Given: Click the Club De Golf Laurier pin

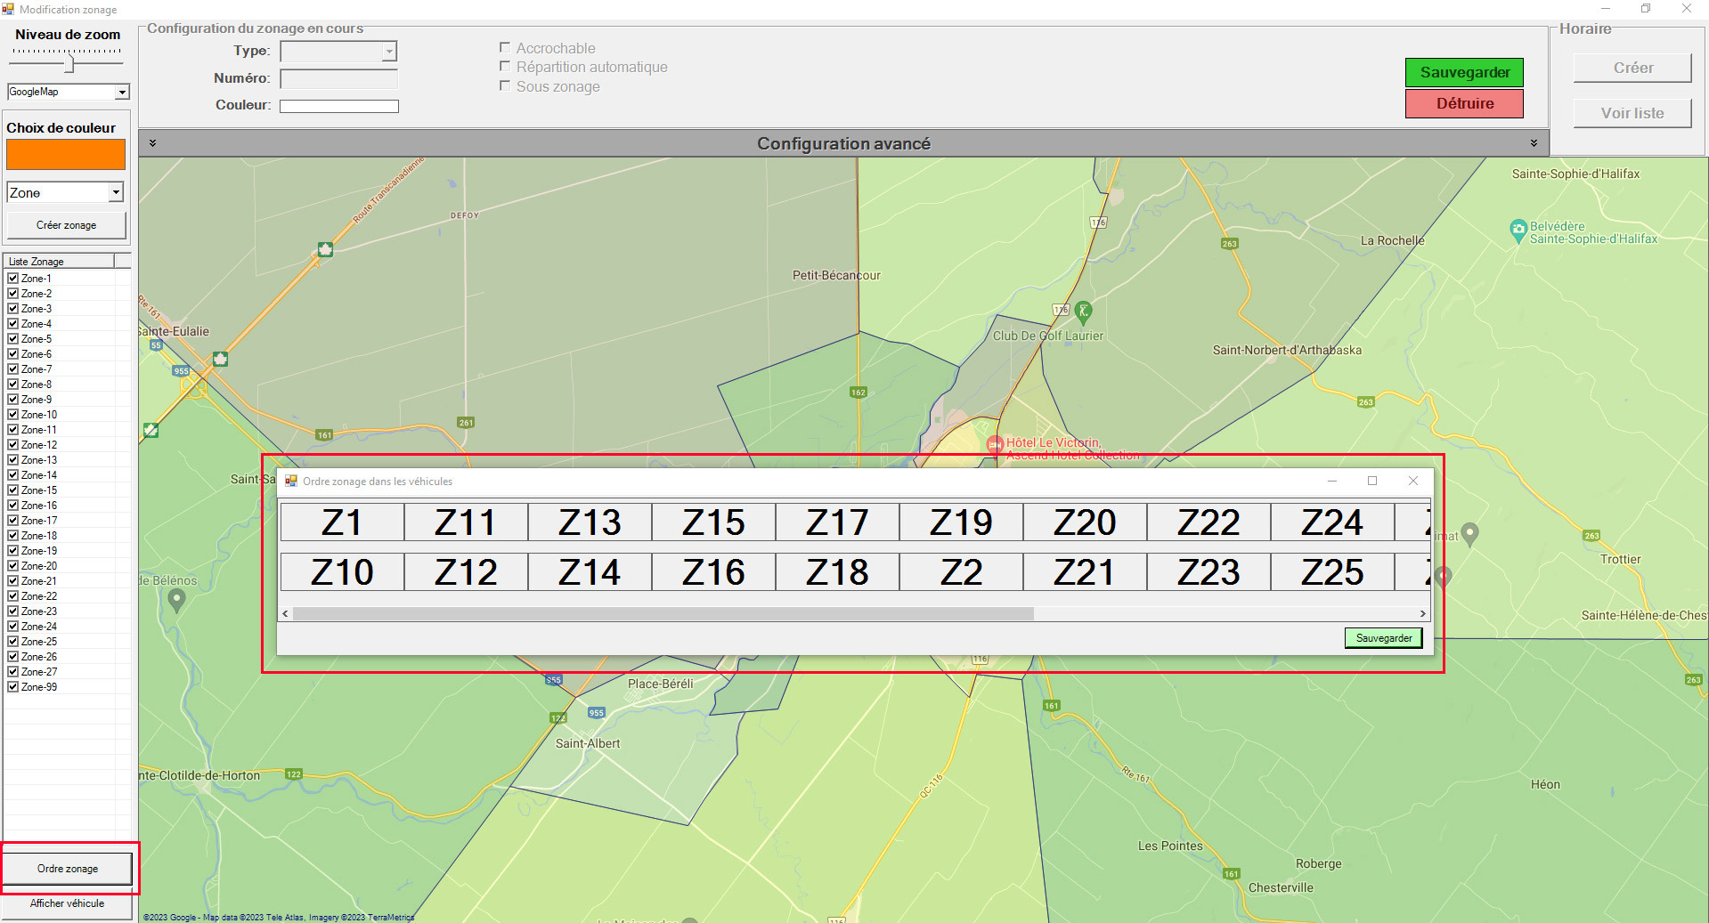Looking at the screenshot, I should pos(1083,312).
